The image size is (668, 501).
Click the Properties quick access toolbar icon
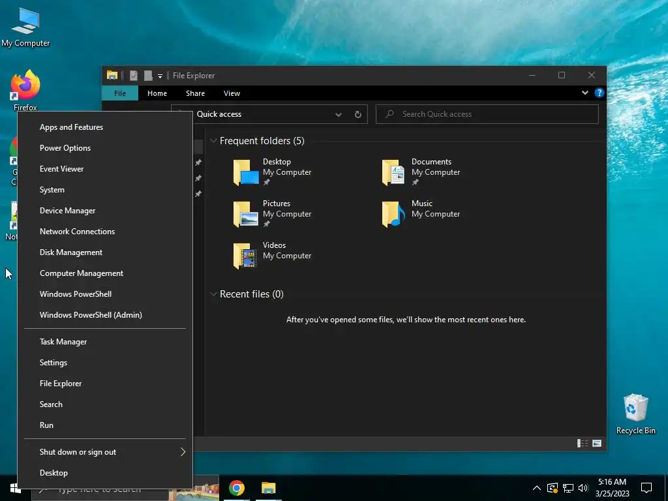134,76
